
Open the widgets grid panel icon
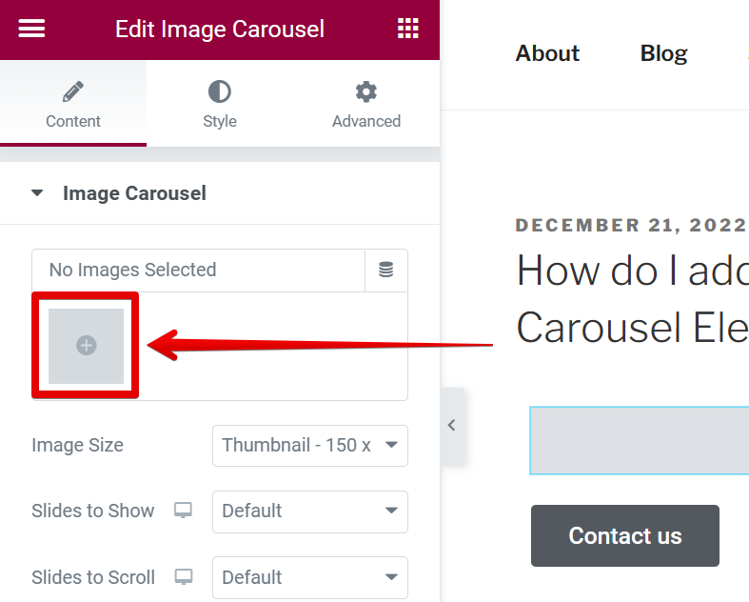click(x=407, y=29)
